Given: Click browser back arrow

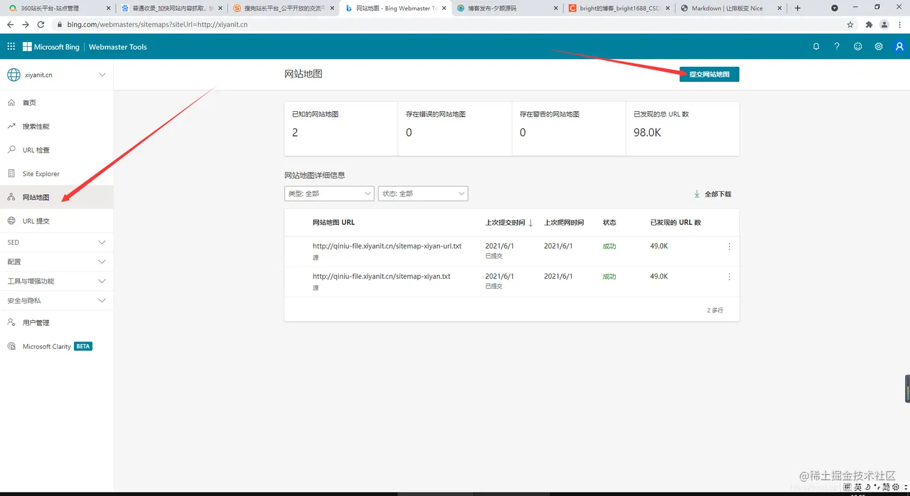Looking at the screenshot, I should pyautogui.click(x=10, y=25).
